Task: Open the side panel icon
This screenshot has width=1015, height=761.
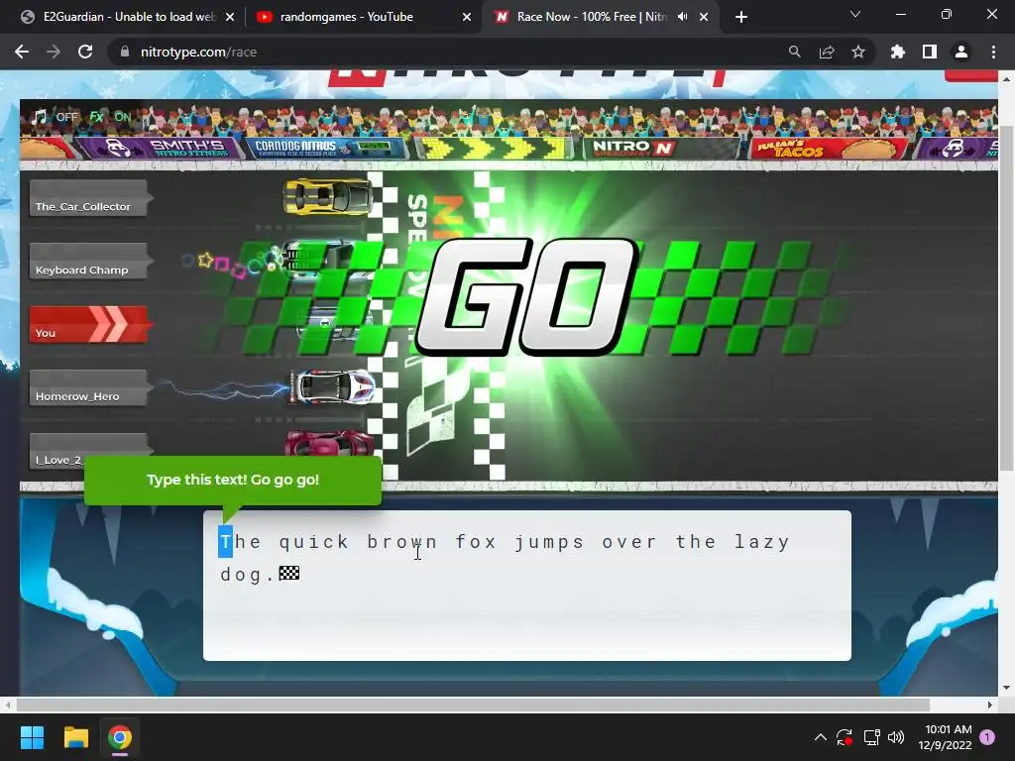Action: (x=930, y=52)
